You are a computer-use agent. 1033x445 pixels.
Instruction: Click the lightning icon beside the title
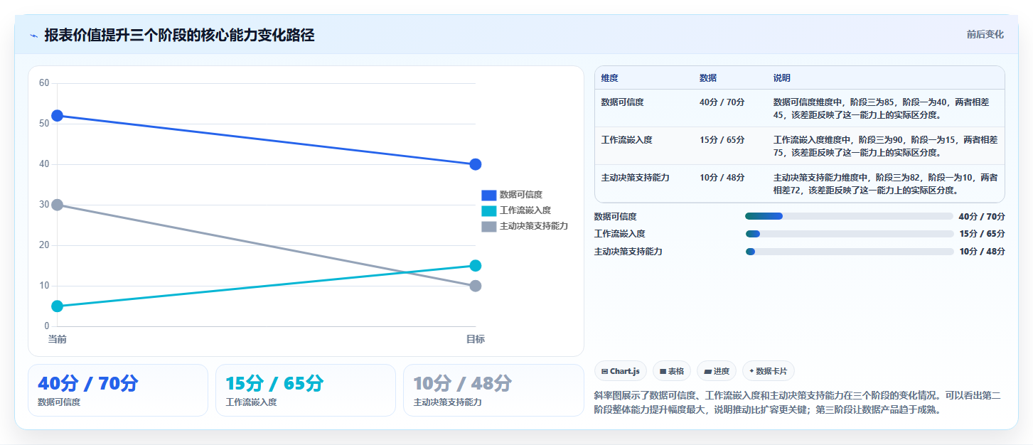point(33,36)
